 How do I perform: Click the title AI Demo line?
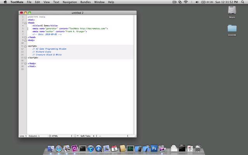click(45, 26)
